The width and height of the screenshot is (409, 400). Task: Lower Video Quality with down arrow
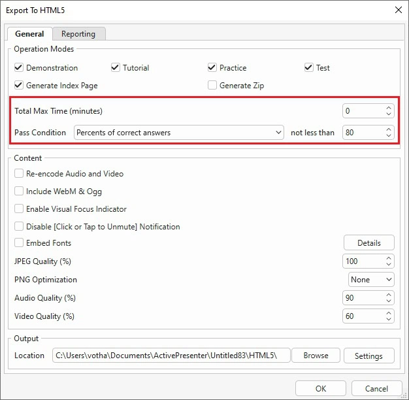coord(389,319)
